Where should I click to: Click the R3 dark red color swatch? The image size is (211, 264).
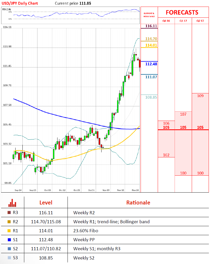coord(9,212)
